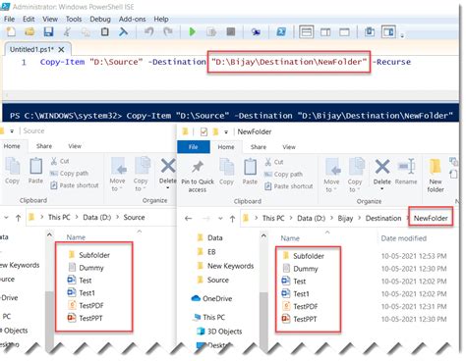Viewport: 466px width, 361px height.
Task: Click Destination breadcrumb in address bar
Action: [x=383, y=218]
